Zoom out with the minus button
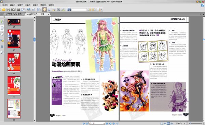 click(187, 123)
